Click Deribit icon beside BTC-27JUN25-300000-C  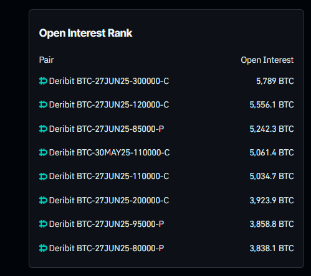(43, 81)
